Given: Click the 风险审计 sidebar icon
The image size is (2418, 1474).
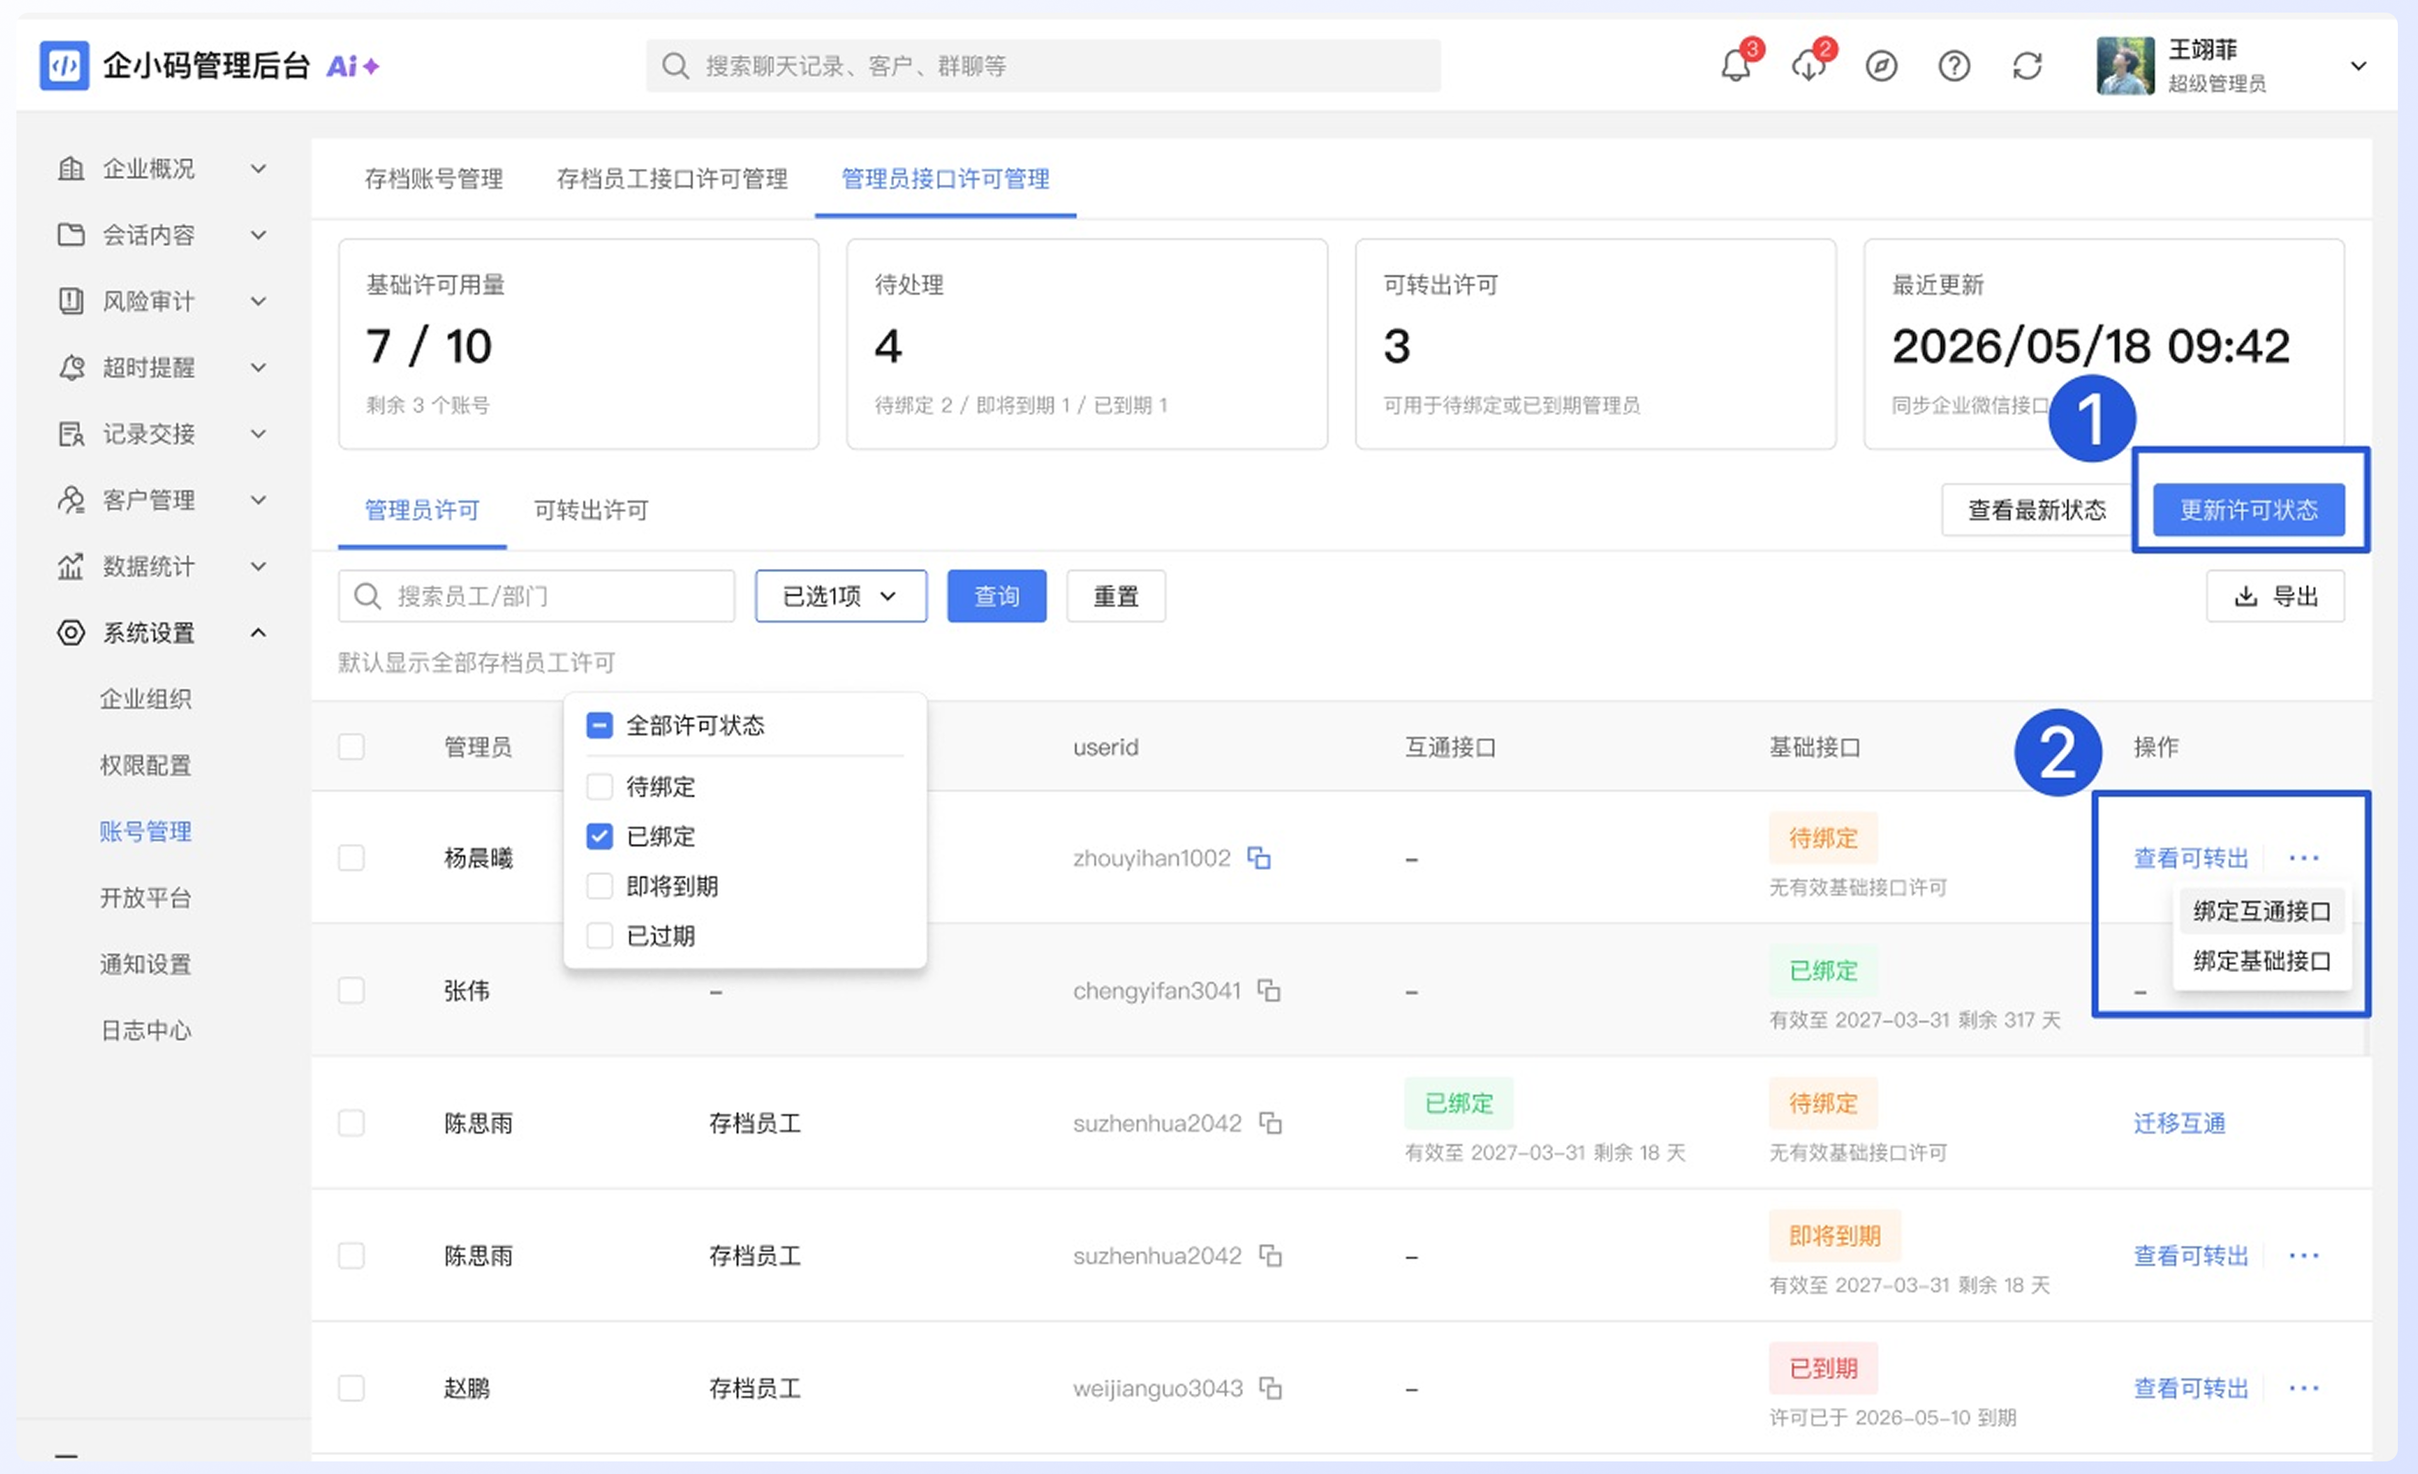Looking at the screenshot, I should 71,300.
